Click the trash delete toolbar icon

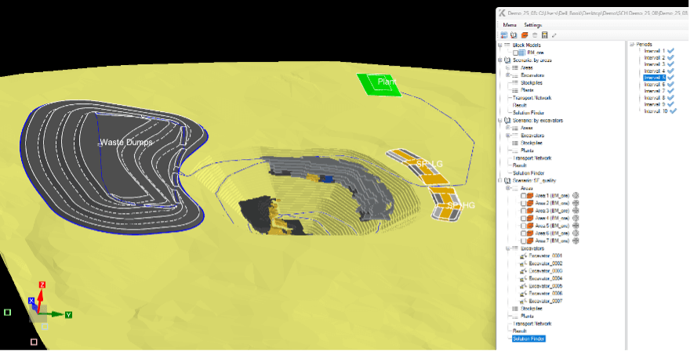tap(534, 35)
